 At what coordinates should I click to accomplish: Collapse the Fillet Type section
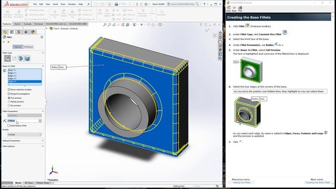pos(43,52)
